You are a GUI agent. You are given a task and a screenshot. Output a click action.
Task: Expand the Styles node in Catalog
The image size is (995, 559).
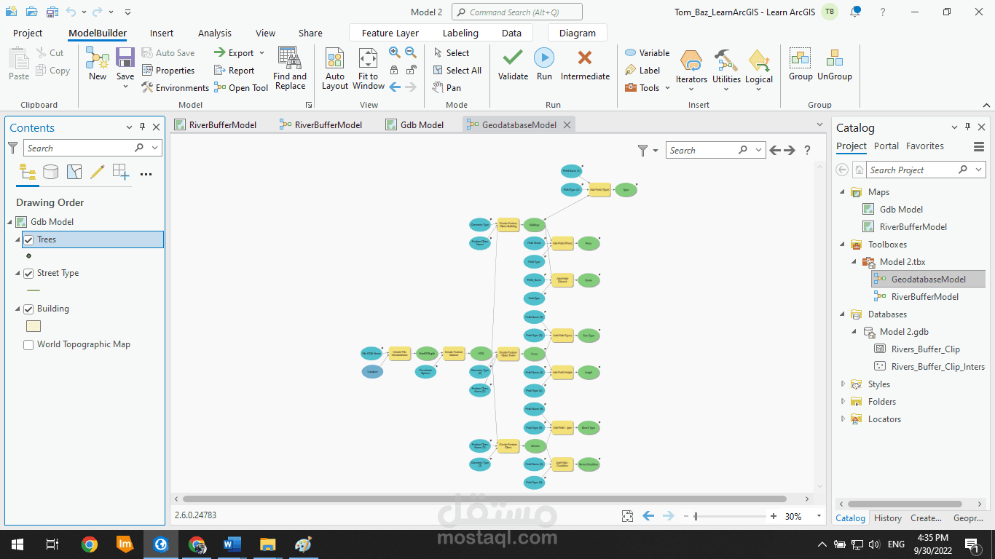click(x=843, y=384)
